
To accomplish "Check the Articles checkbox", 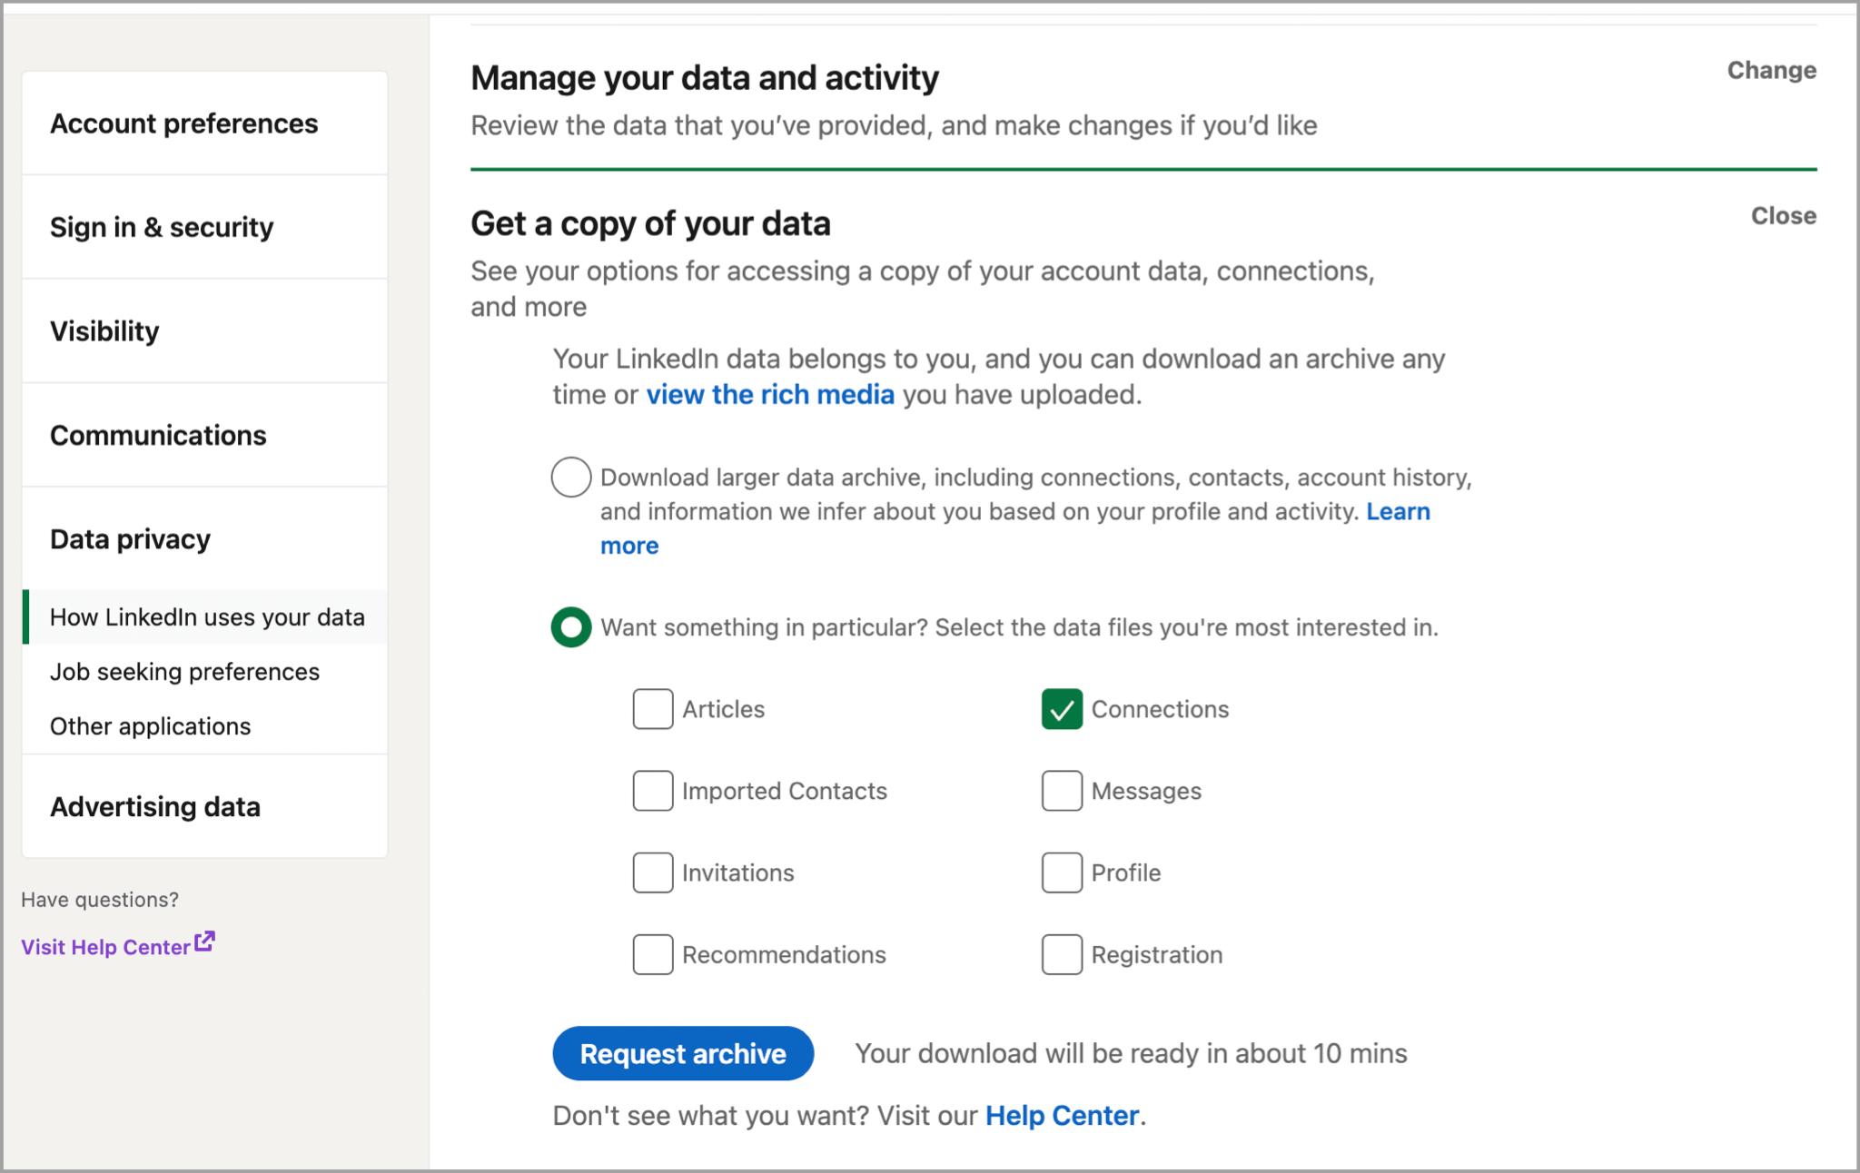I will (652, 709).
